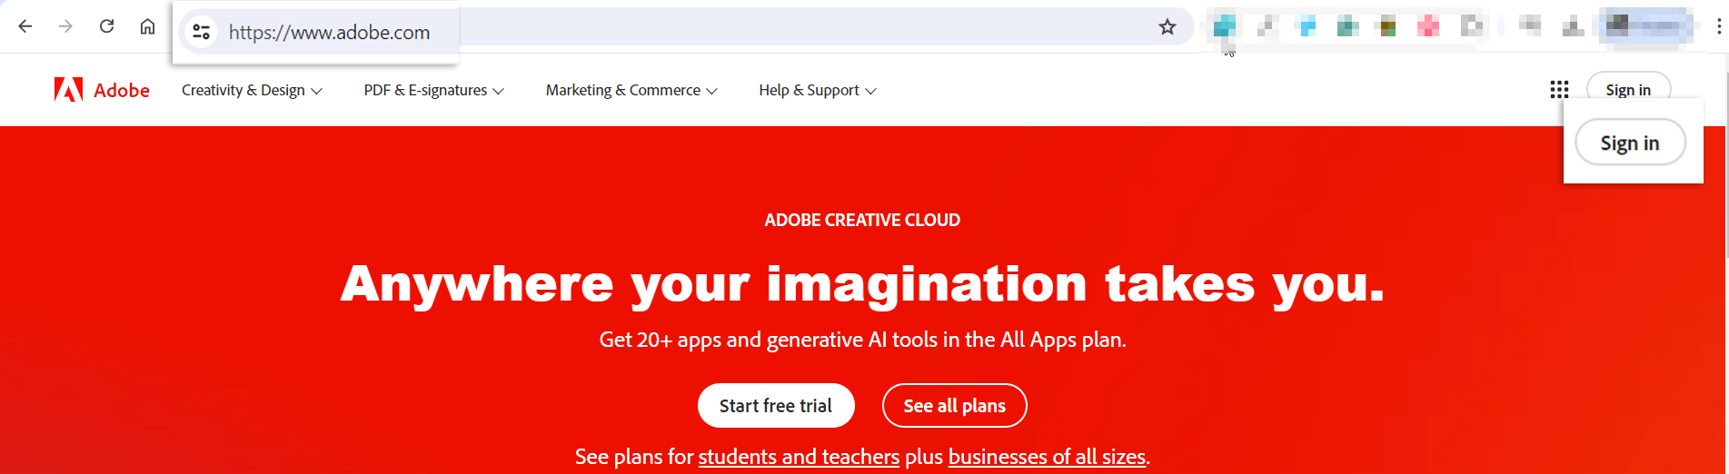The image size is (1729, 474).
Task: Open the Chrome three-dot menu
Action: click(1718, 27)
